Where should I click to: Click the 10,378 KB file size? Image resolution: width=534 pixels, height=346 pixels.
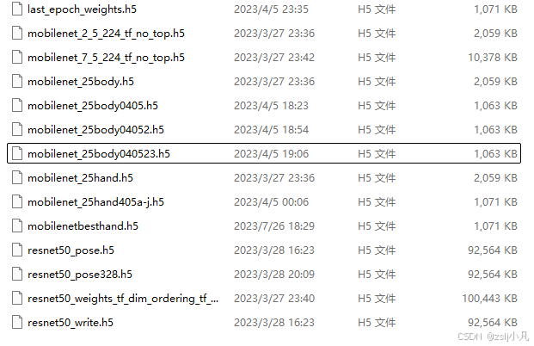[493, 58]
